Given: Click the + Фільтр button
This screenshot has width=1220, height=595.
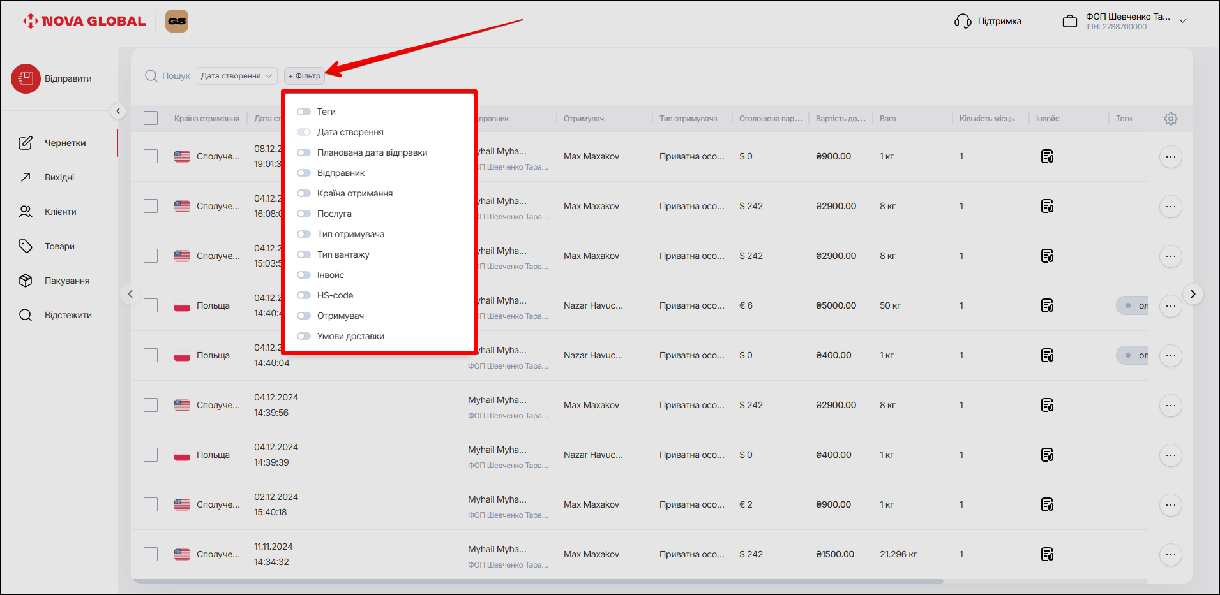Looking at the screenshot, I should (305, 76).
